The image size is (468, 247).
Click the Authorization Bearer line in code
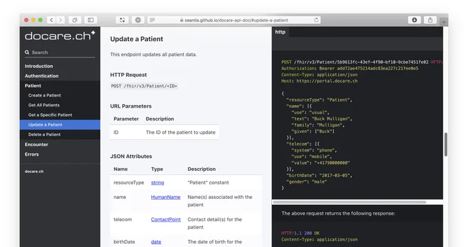tap(350, 69)
